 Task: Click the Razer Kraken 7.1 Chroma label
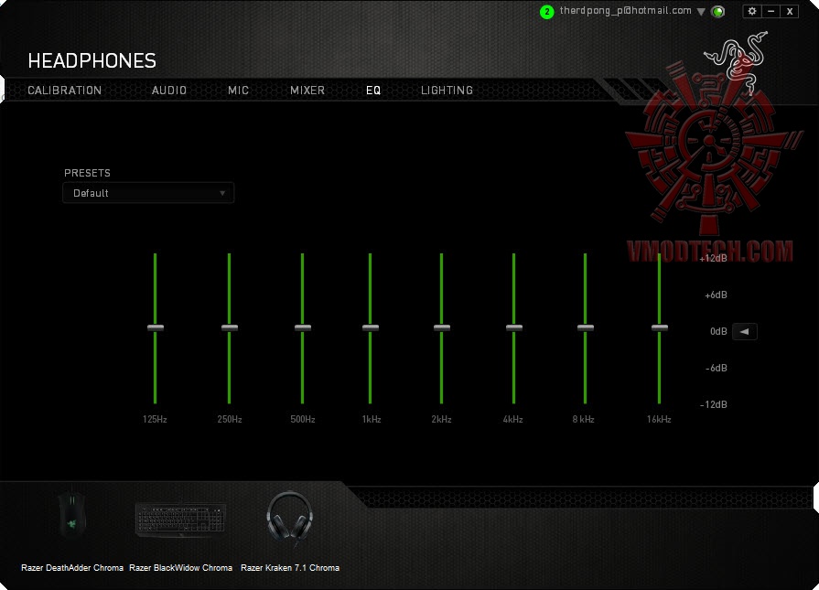tap(290, 567)
